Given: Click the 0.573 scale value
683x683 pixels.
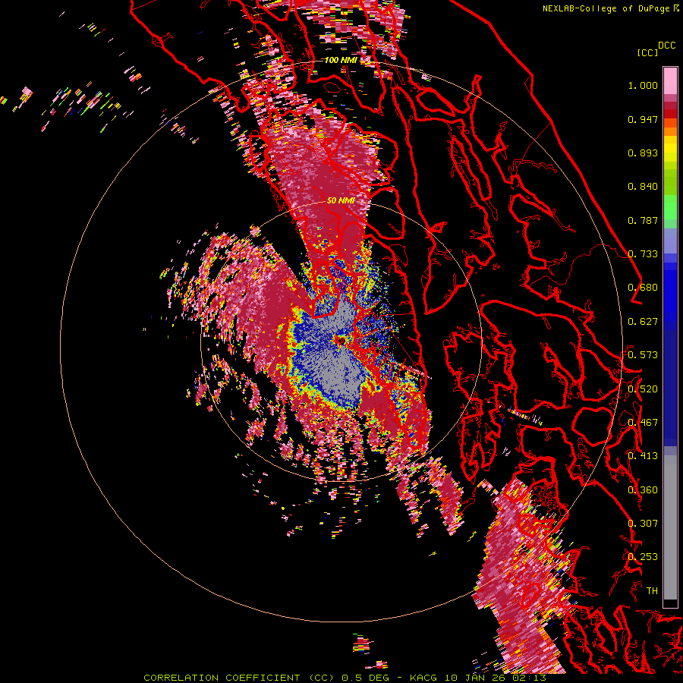Looking at the screenshot, I should tap(643, 355).
